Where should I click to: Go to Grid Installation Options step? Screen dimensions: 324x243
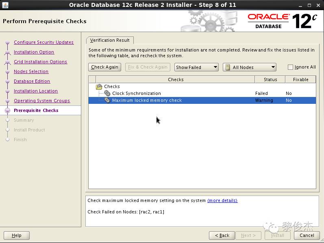pos(40,62)
